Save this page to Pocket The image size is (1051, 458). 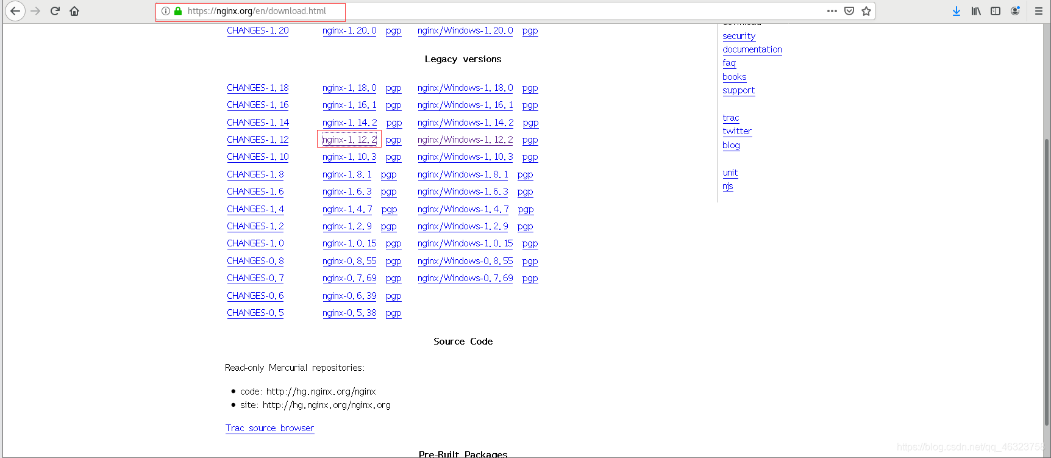[849, 11]
